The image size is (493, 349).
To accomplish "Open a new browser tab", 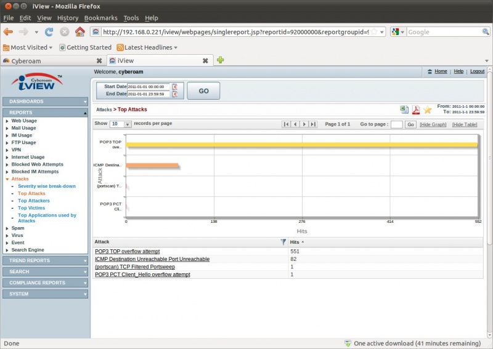I will coord(220,60).
